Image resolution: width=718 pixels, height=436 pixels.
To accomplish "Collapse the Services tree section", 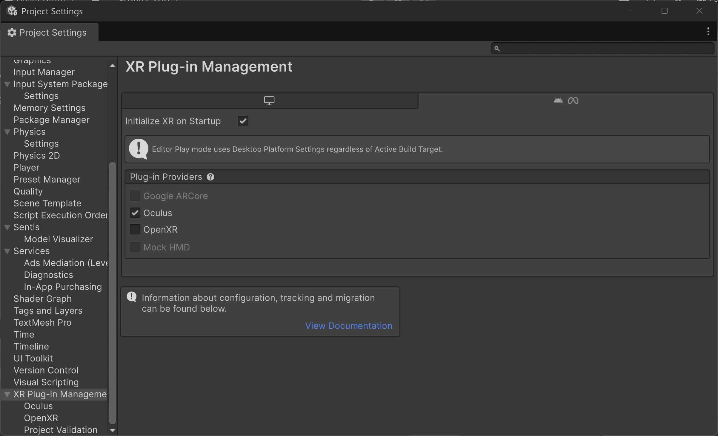I will [7, 251].
